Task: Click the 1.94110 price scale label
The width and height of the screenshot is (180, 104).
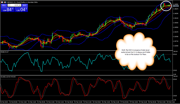Action: click(x=176, y=18)
